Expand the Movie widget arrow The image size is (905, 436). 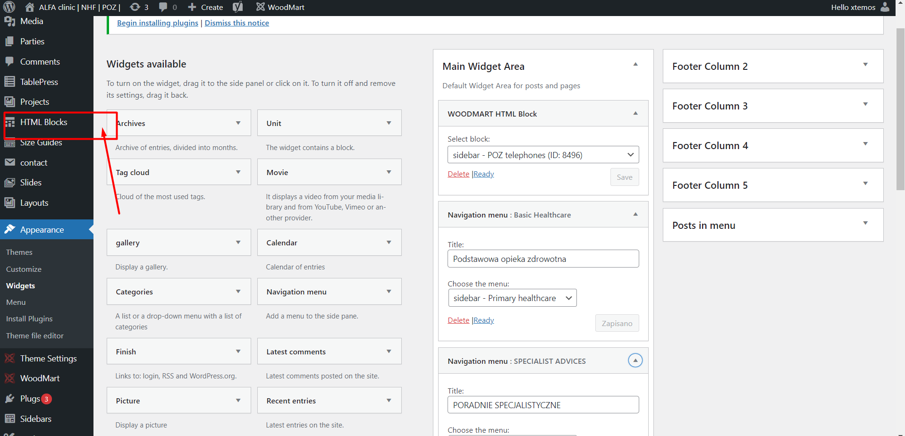pos(389,172)
